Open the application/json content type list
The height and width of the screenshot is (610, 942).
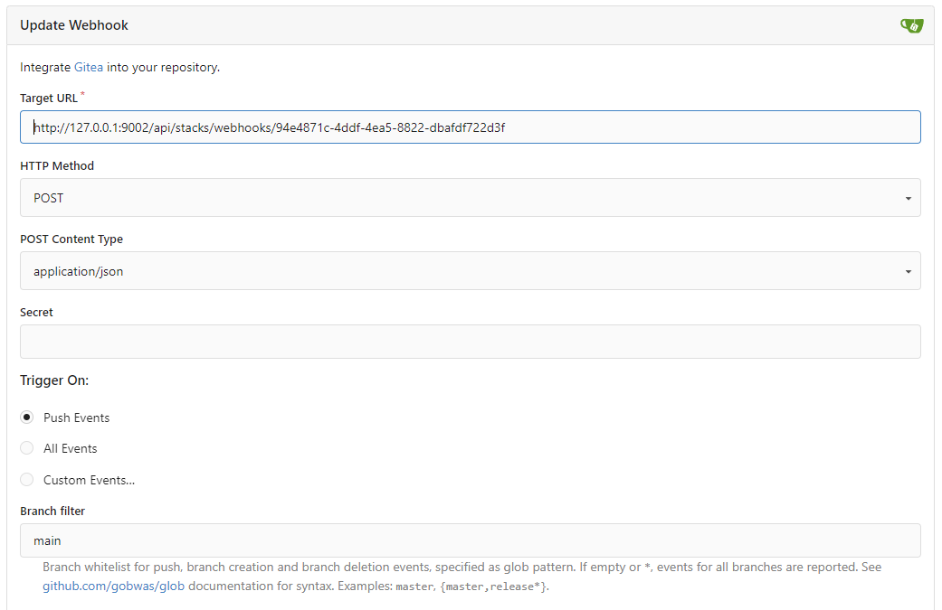(471, 270)
